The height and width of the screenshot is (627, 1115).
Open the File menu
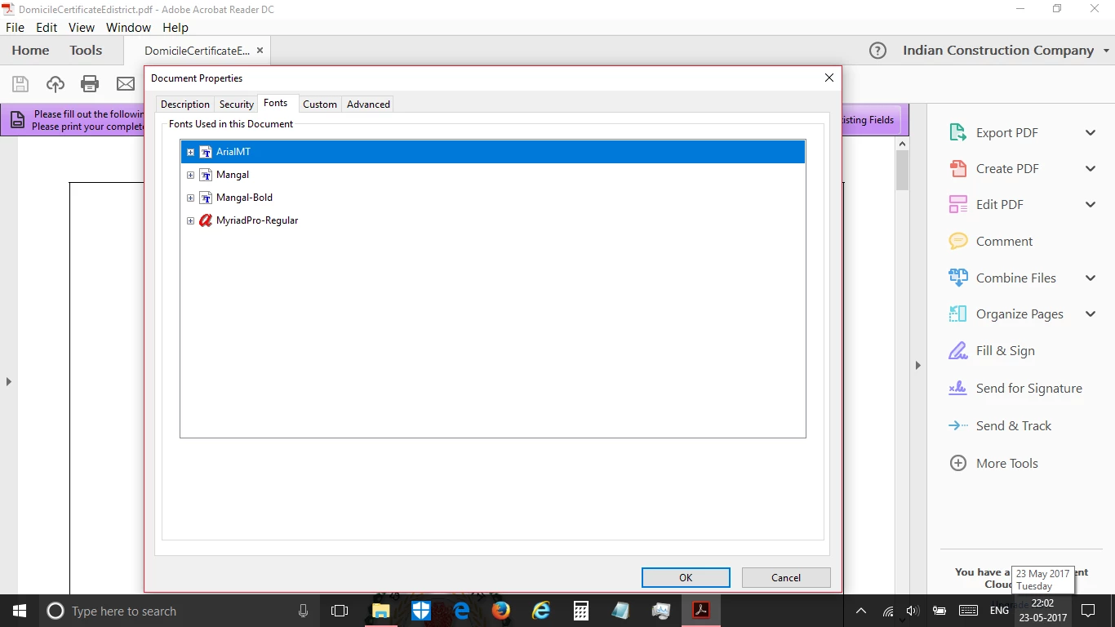(15, 27)
